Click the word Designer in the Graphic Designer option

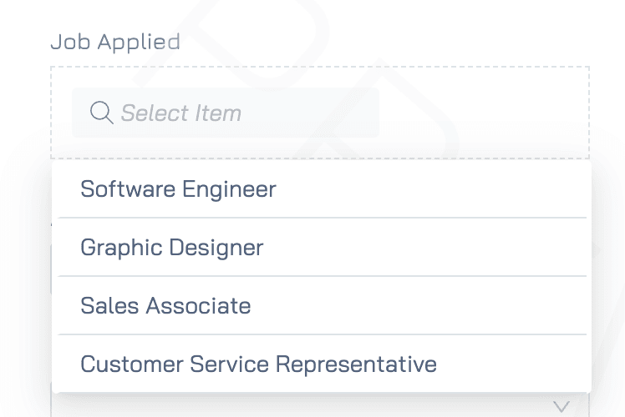point(216,248)
